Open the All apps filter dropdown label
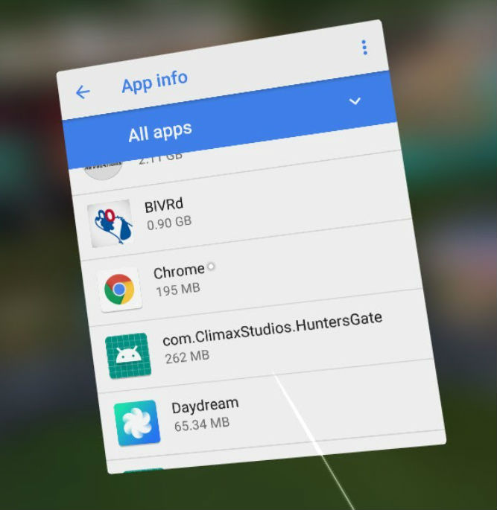497x510 pixels. (159, 133)
